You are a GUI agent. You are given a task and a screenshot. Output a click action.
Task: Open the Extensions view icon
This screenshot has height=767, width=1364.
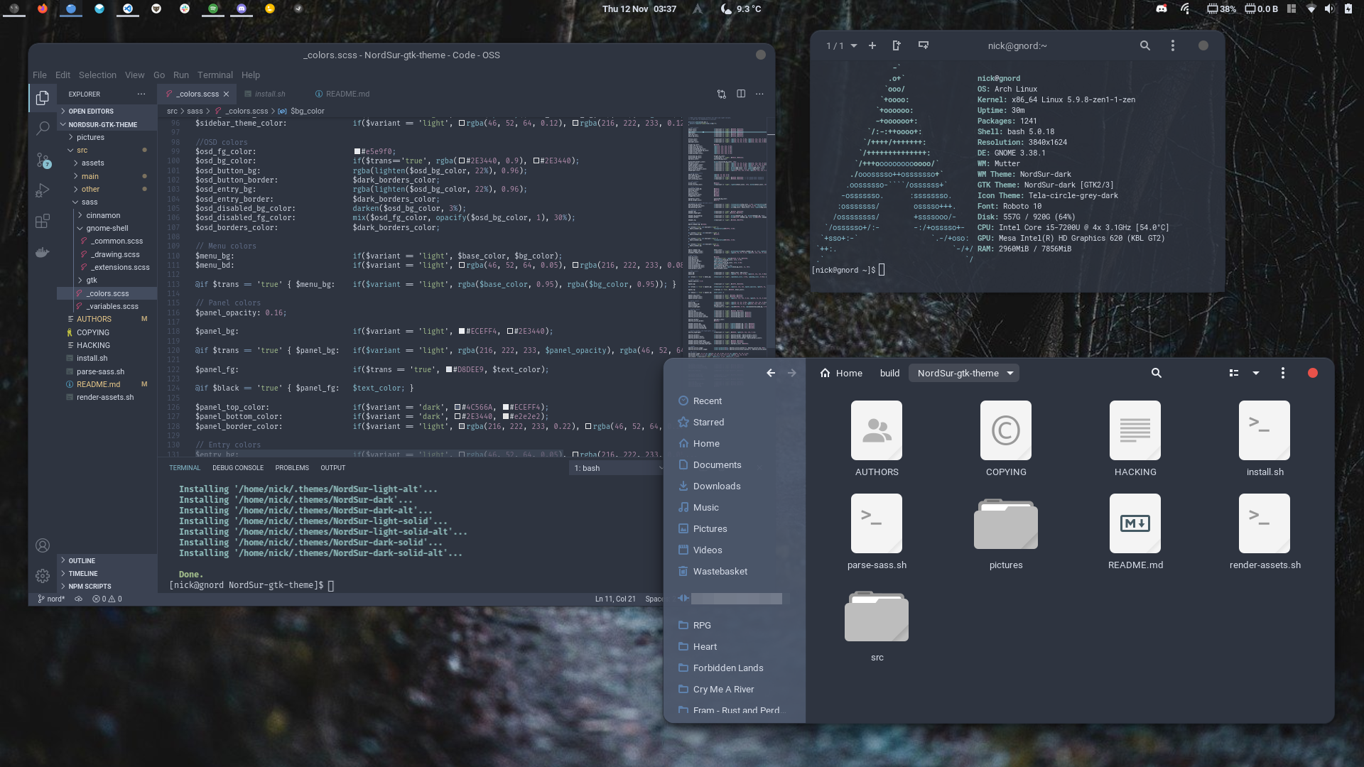(x=43, y=221)
